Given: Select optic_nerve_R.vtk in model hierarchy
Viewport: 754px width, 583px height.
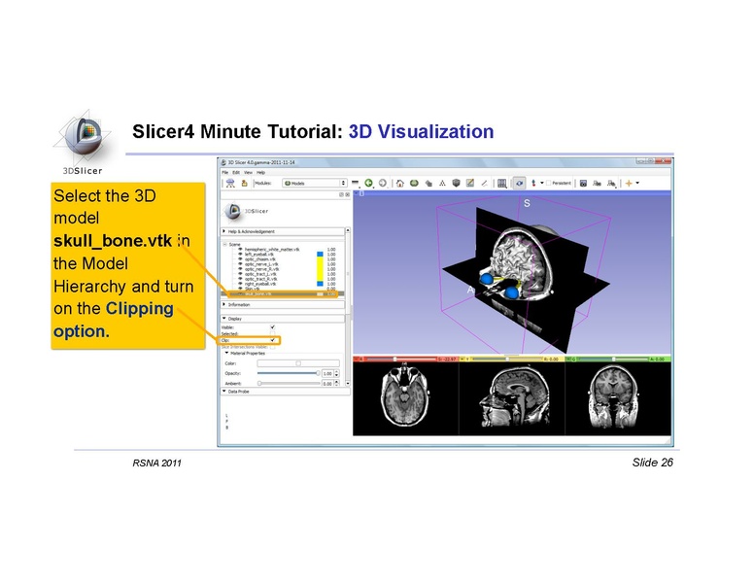Looking at the screenshot, I should click(262, 269).
